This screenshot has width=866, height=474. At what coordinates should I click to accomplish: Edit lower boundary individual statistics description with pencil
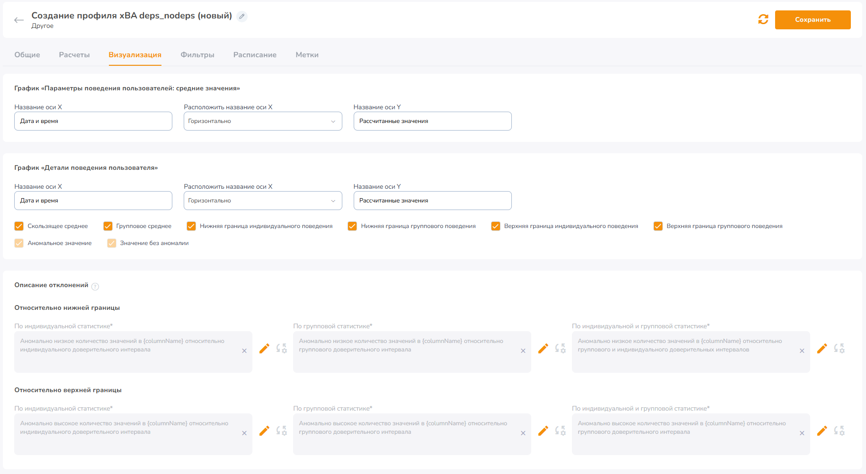[x=264, y=349]
